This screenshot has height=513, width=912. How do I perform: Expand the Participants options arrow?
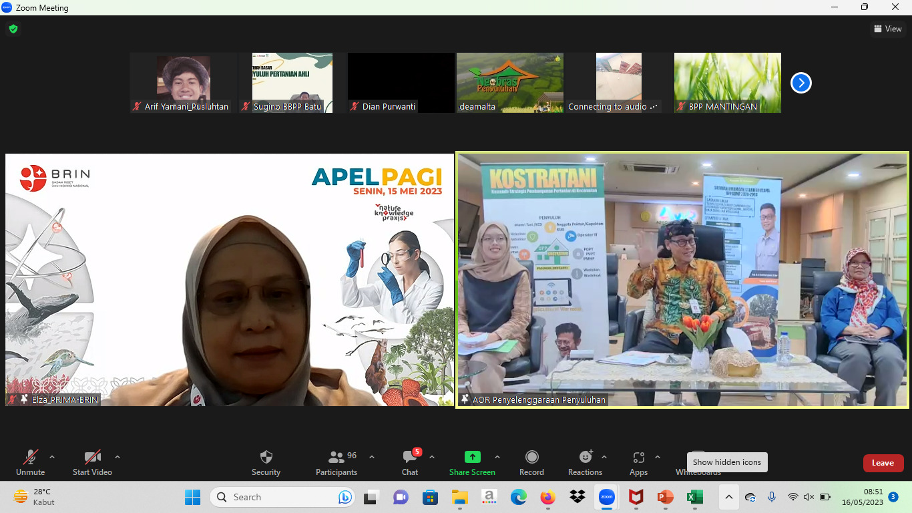pyautogui.click(x=372, y=458)
